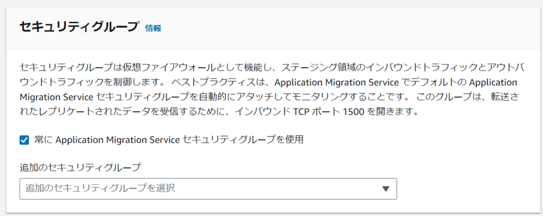Click the 常に Application Migration Service checkbox label text
Image resolution: width=543 pixels, height=216 pixels.
tap(168, 140)
